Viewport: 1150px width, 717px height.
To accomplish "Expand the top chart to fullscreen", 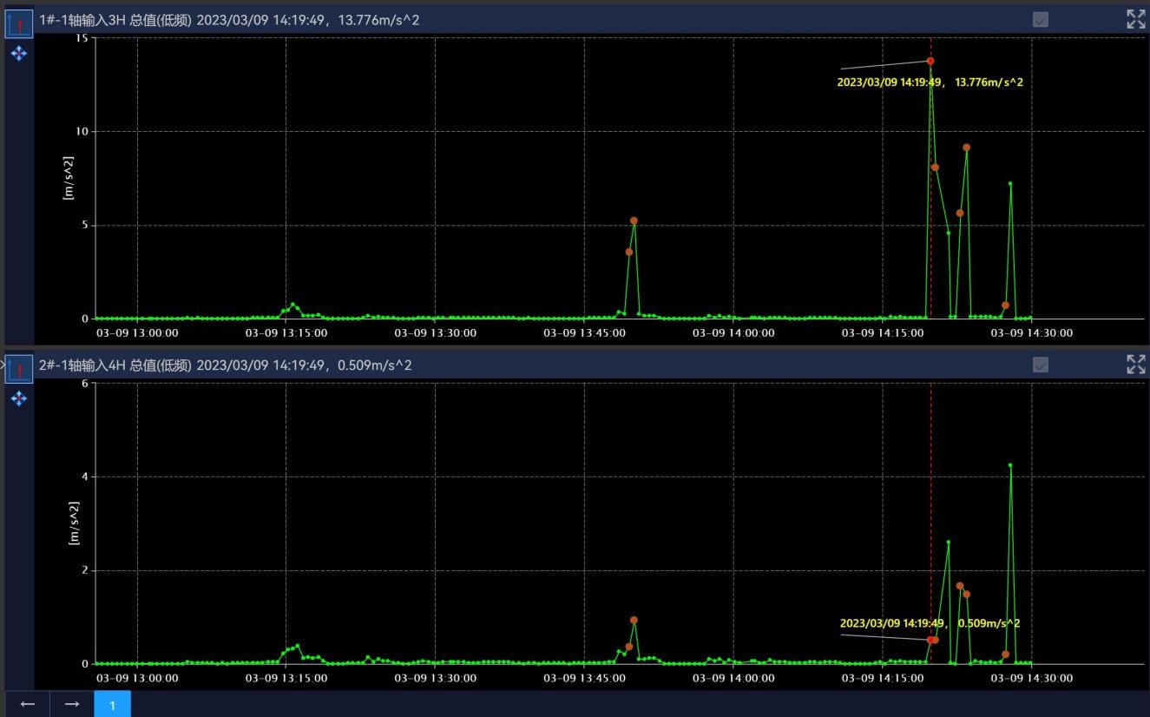I will pyautogui.click(x=1135, y=19).
